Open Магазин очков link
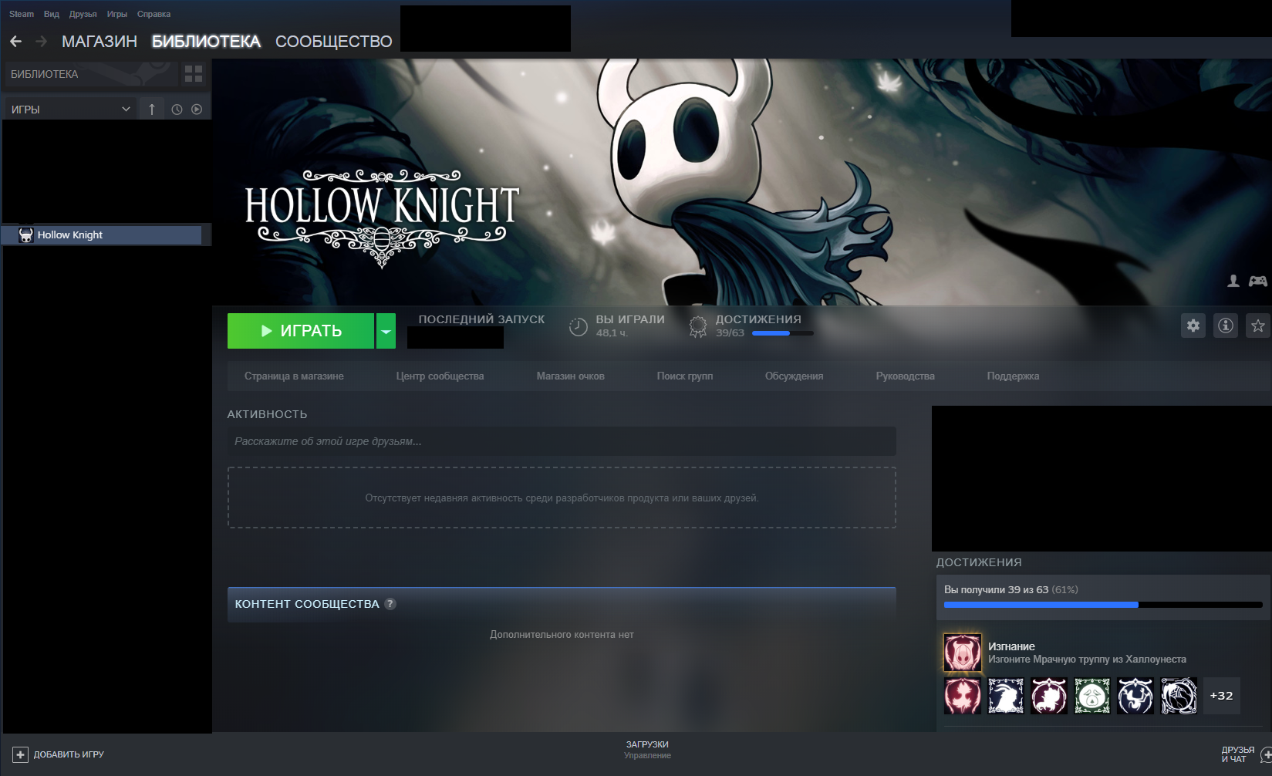 pyautogui.click(x=571, y=376)
